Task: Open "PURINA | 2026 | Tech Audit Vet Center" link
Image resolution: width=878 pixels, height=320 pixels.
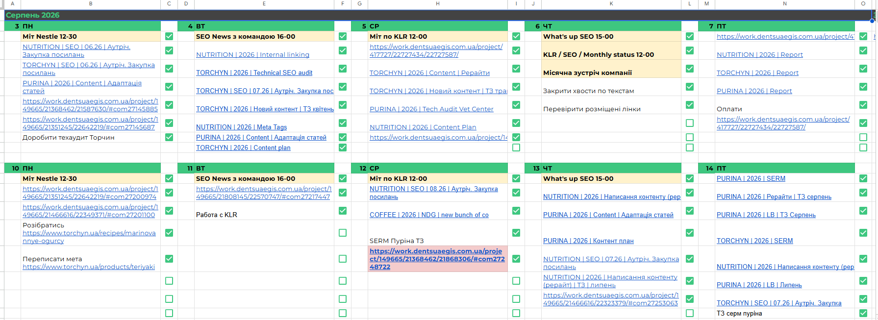Action: pyautogui.click(x=431, y=109)
